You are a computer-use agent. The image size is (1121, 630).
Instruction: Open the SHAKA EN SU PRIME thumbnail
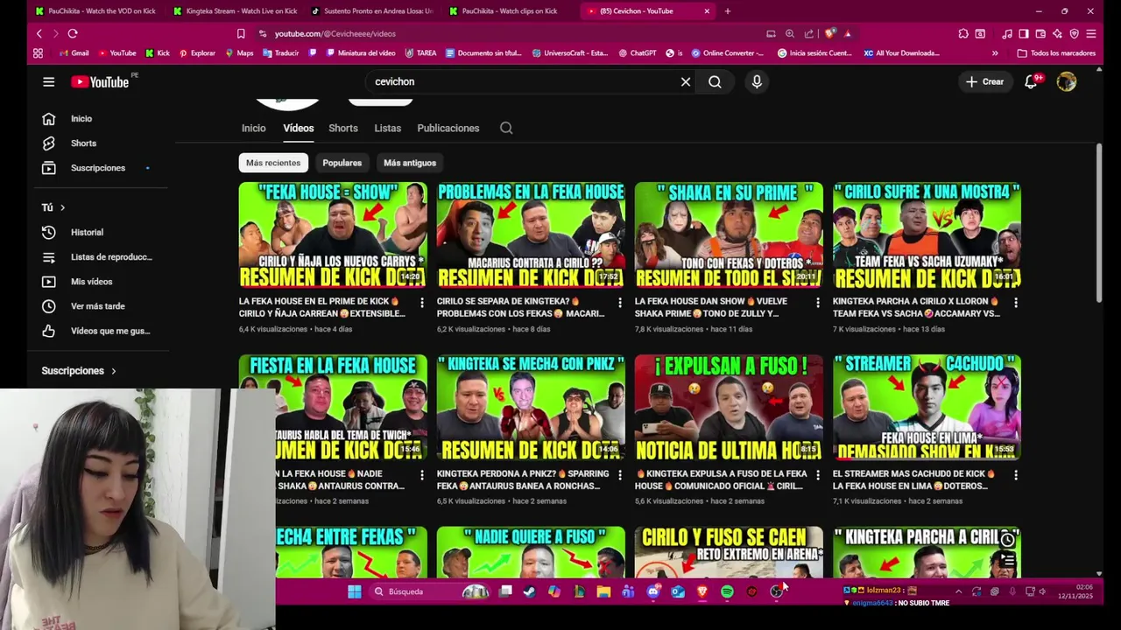729,235
